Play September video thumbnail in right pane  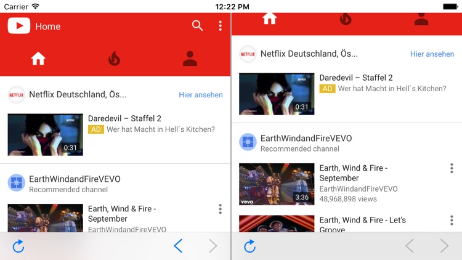277,184
